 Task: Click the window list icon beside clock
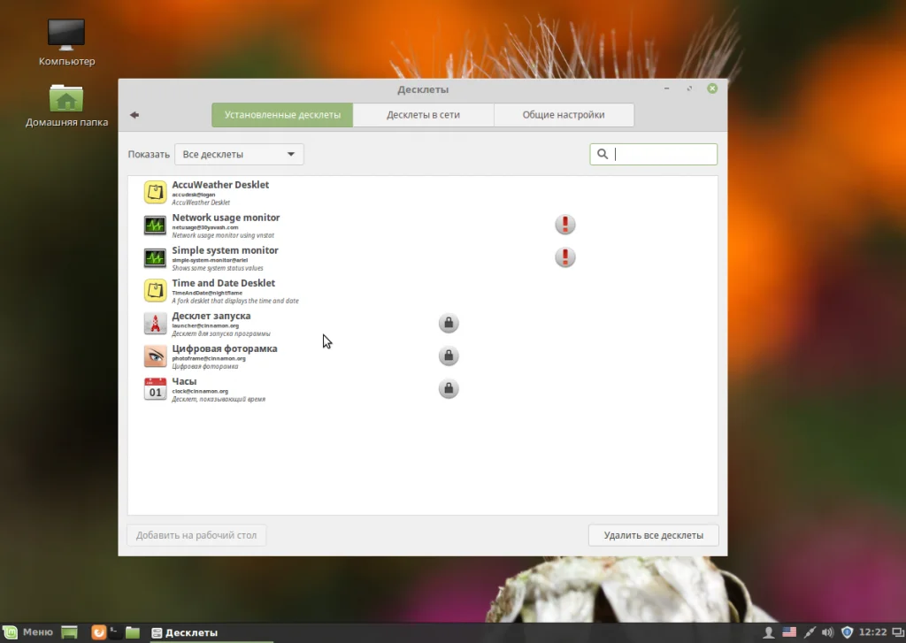point(899,632)
